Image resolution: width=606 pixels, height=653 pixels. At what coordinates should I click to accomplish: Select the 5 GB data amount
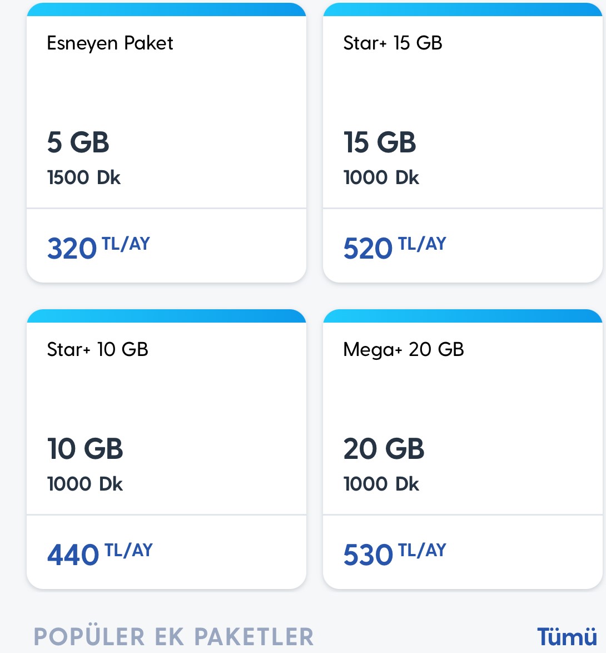point(78,142)
